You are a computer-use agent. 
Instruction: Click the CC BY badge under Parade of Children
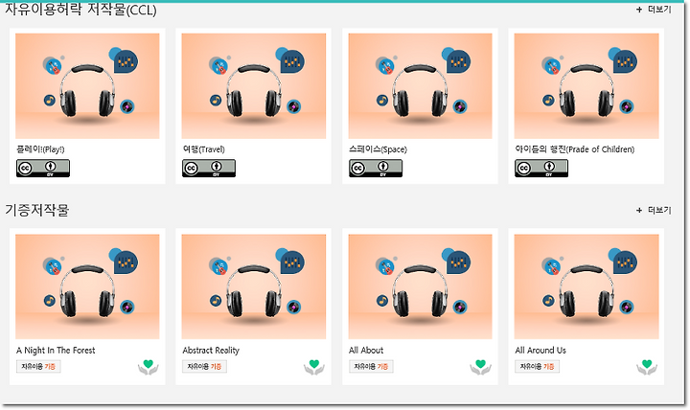pyautogui.click(x=541, y=168)
